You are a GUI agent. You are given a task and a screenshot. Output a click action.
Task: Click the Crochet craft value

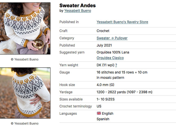103,31
